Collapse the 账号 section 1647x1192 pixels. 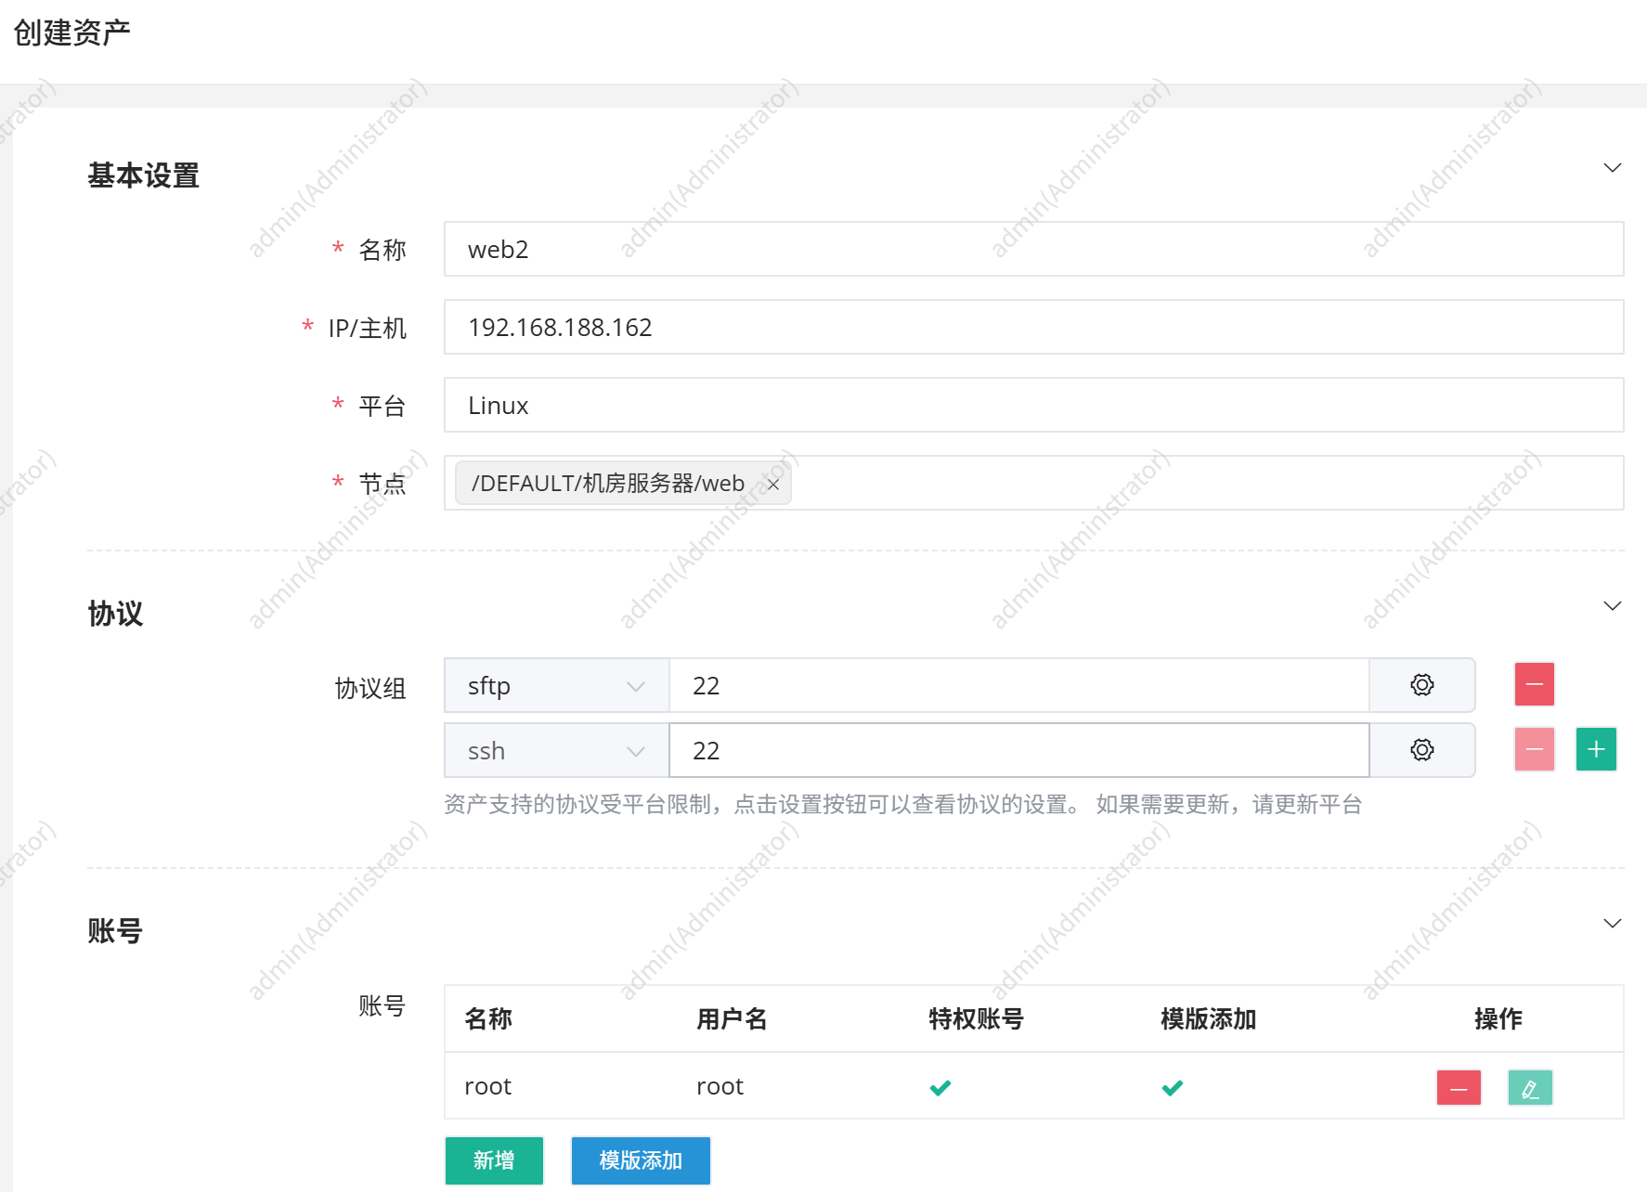1613,924
